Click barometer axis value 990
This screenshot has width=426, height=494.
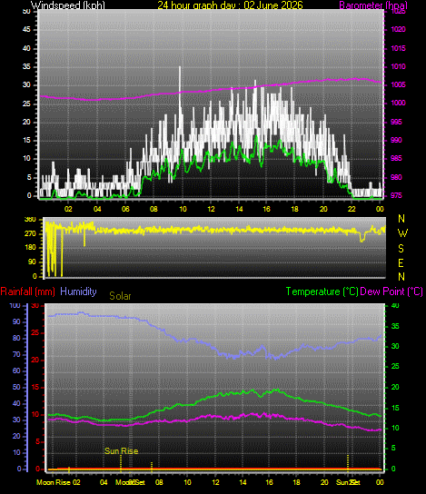pyautogui.click(x=396, y=140)
